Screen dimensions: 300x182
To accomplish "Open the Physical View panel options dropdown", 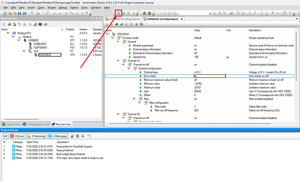I will (93, 18).
